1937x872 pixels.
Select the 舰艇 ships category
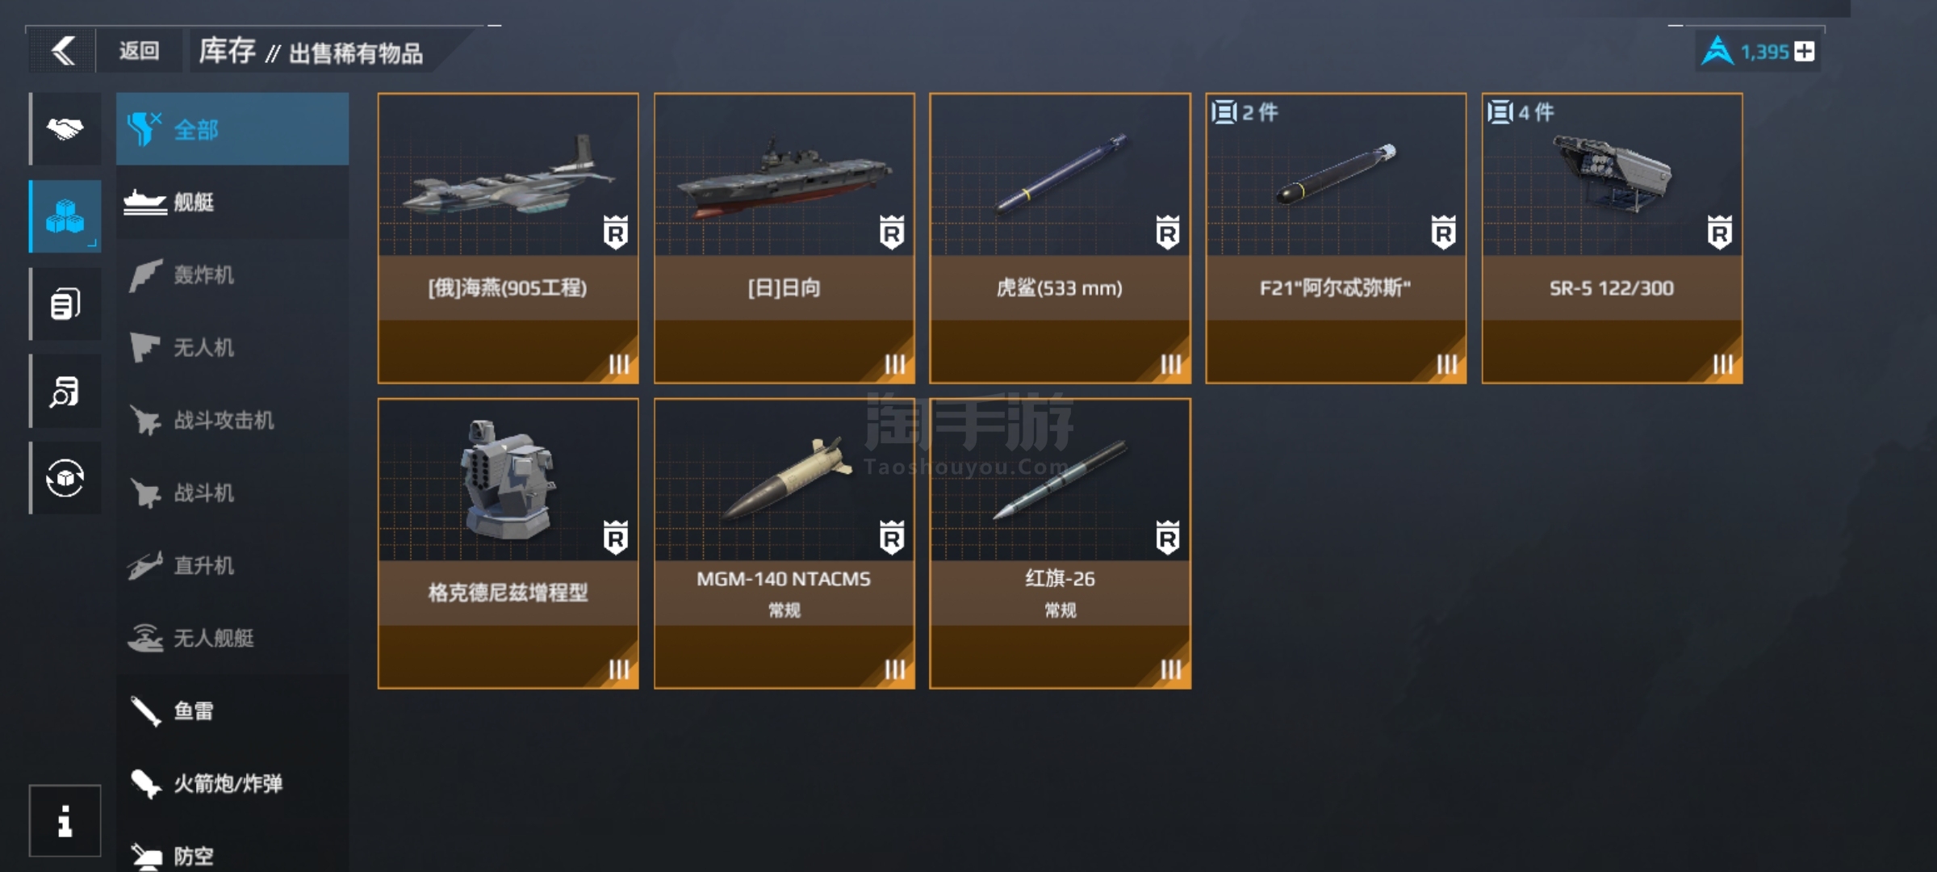tap(232, 202)
